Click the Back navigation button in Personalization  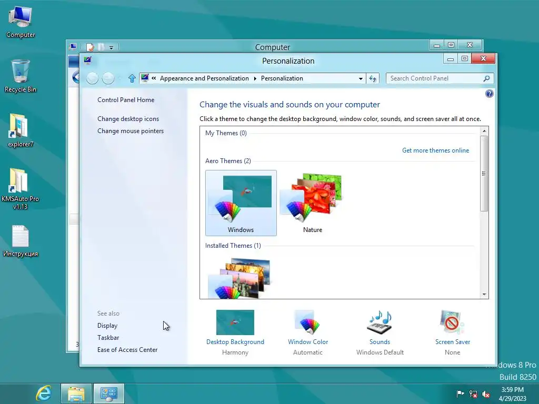[x=92, y=78]
